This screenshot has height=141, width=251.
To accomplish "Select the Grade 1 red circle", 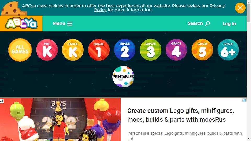I will click(99, 50).
